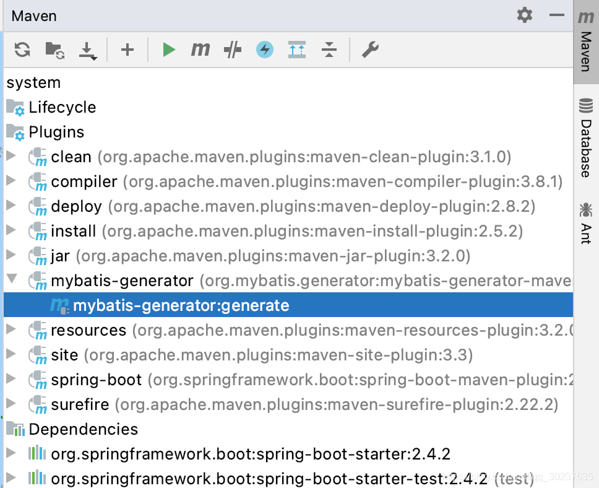
Task: Click the spring-boot plugin icon
Action: pos(37,380)
